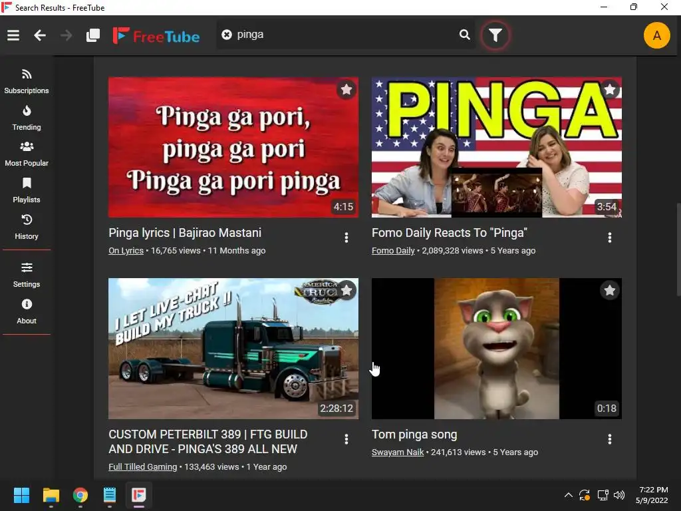
Task: Click '241,613 views' text
Action: click(458, 452)
